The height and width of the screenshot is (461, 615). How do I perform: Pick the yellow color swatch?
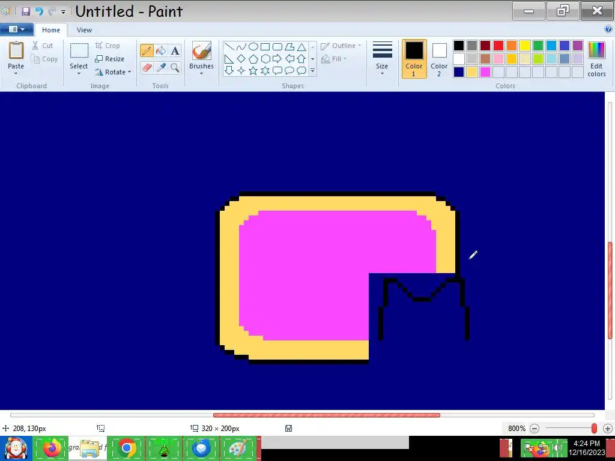(x=525, y=46)
